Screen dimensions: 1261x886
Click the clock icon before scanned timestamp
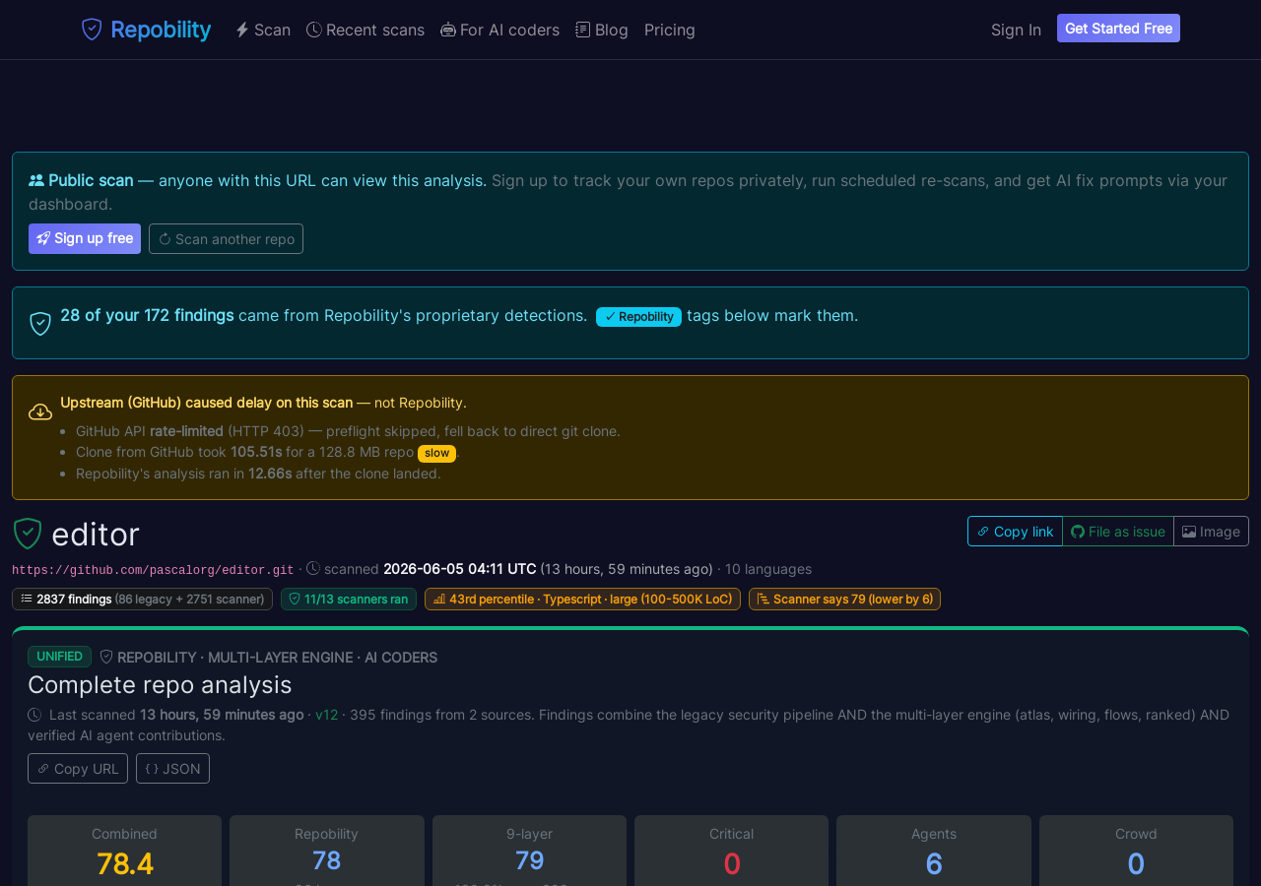pos(313,569)
